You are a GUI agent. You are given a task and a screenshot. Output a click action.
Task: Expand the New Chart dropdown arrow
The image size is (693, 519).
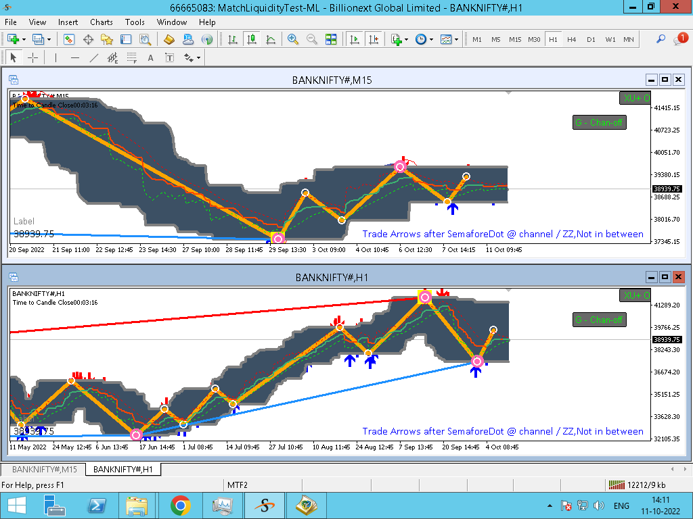point(24,39)
